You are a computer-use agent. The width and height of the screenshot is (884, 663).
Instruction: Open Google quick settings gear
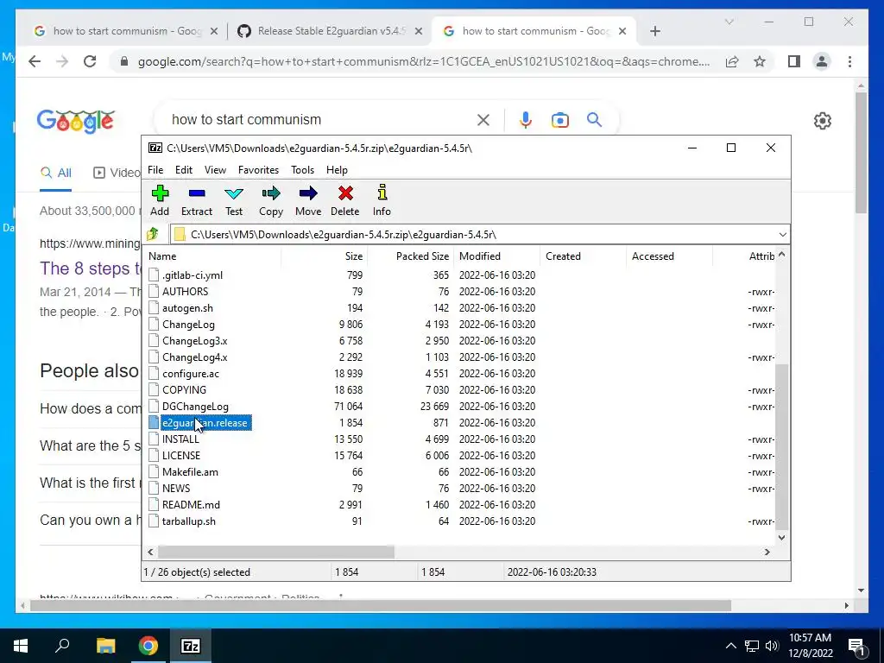[x=823, y=121]
